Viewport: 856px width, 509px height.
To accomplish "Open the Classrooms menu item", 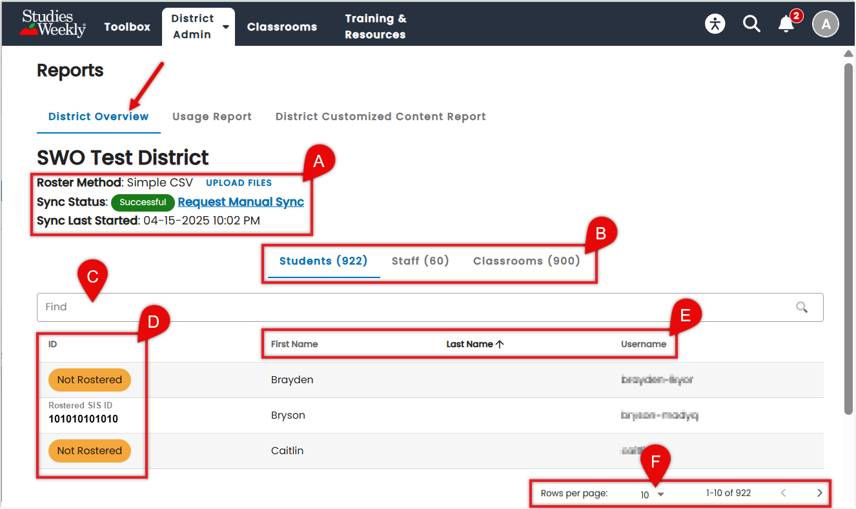I will coord(282,26).
